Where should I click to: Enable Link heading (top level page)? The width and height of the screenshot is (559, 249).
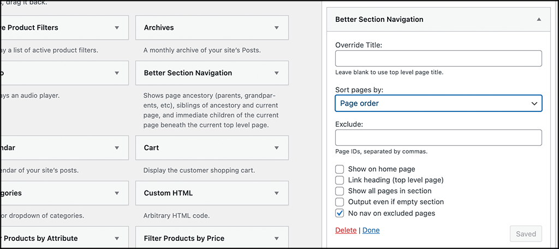[340, 180]
